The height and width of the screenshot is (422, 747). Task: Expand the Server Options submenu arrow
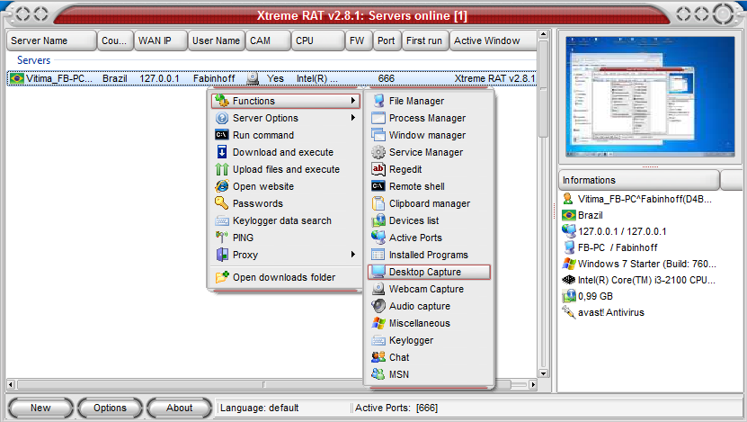click(x=353, y=118)
